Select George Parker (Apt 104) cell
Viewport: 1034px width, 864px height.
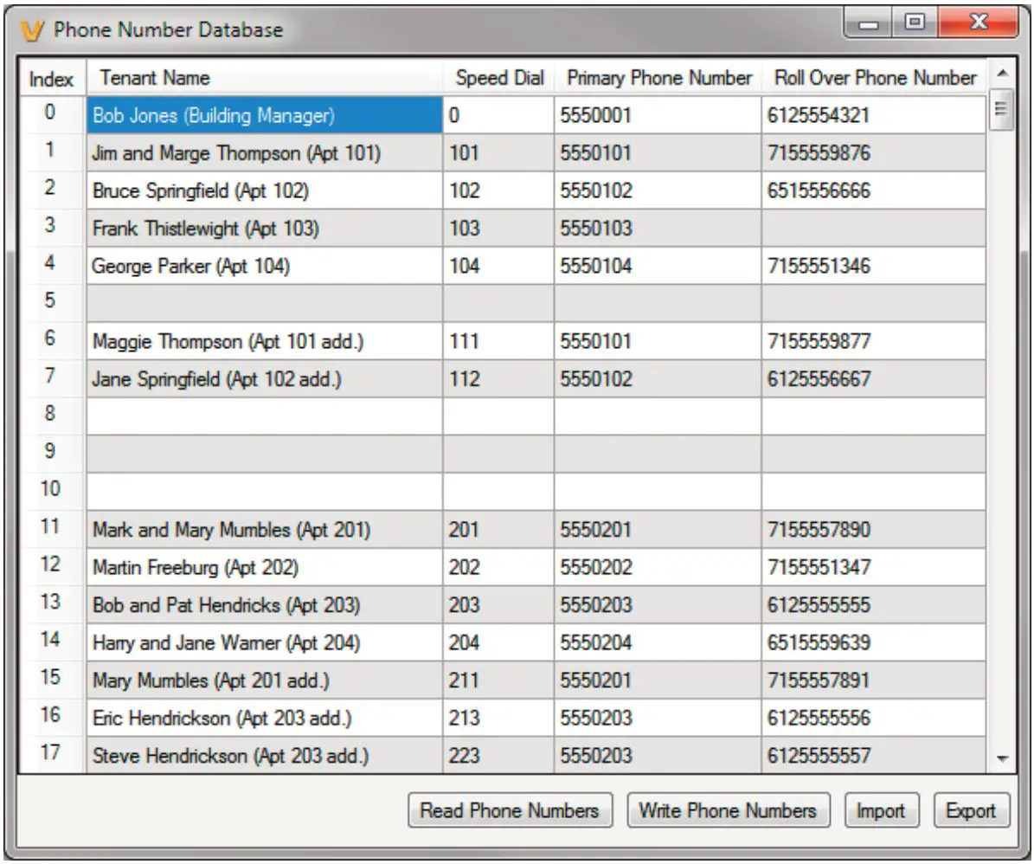tap(265, 266)
